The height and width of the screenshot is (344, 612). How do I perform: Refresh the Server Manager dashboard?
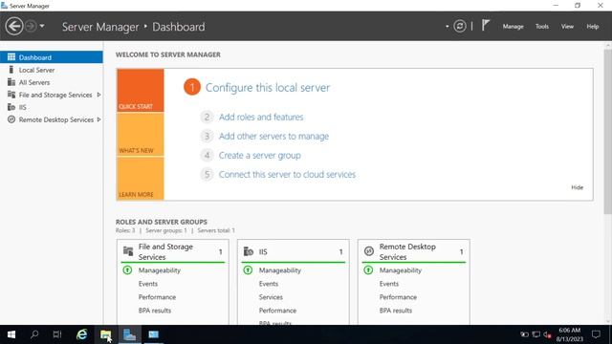click(460, 26)
